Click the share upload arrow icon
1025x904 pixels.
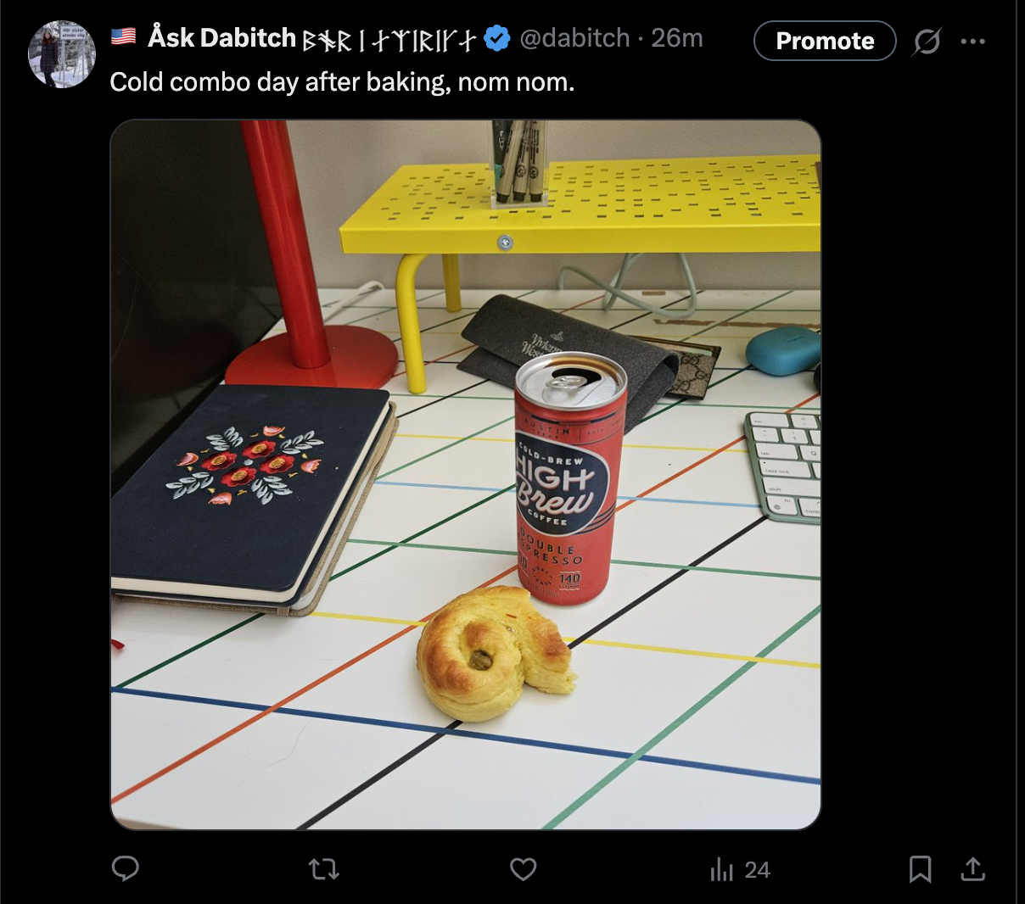pos(972,868)
